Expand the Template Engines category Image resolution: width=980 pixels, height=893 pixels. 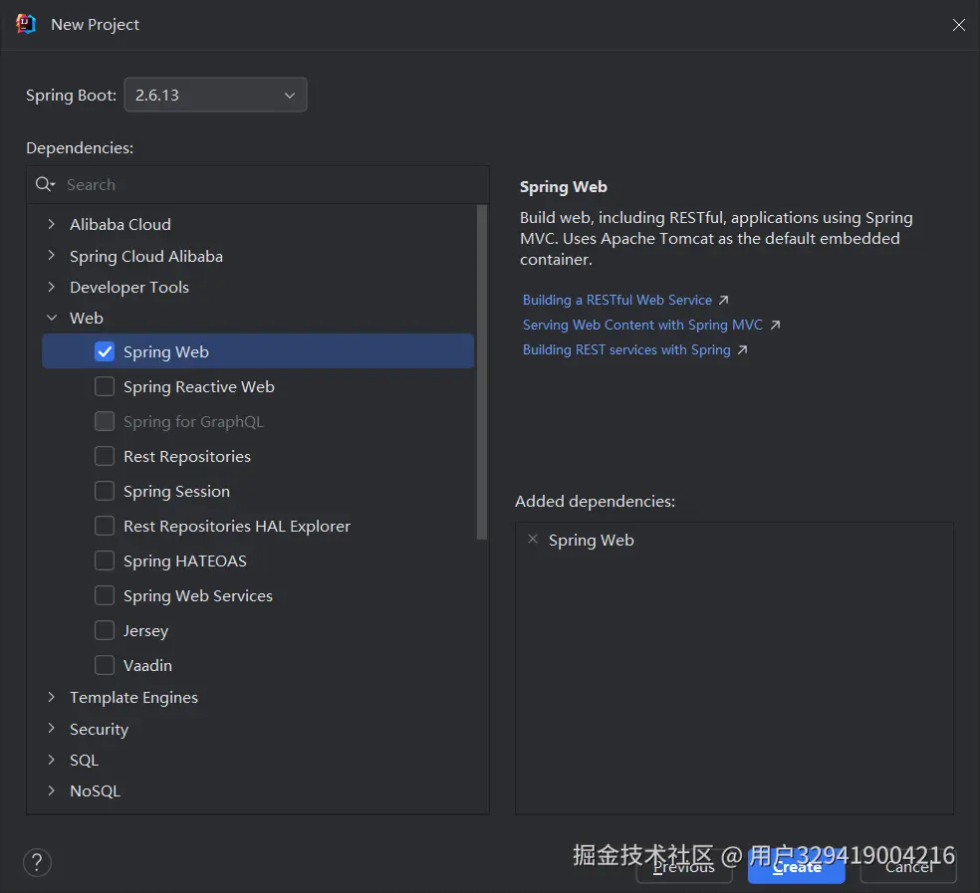click(x=52, y=697)
